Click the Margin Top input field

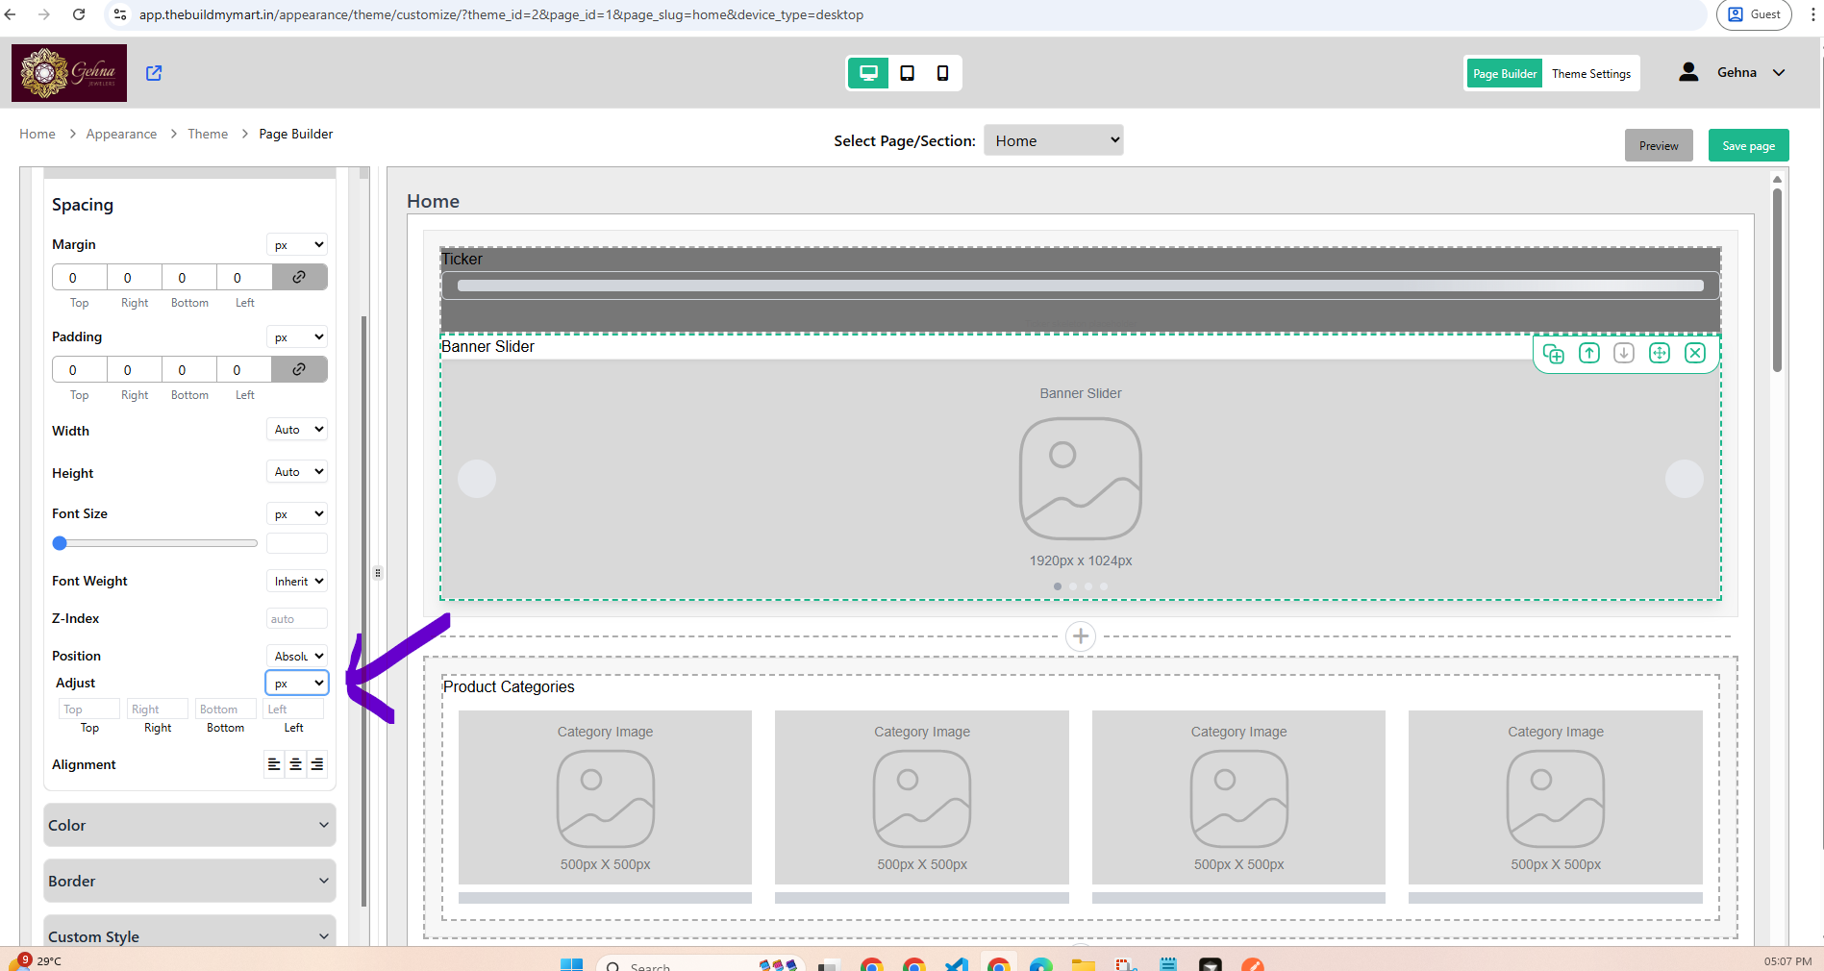[80, 277]
